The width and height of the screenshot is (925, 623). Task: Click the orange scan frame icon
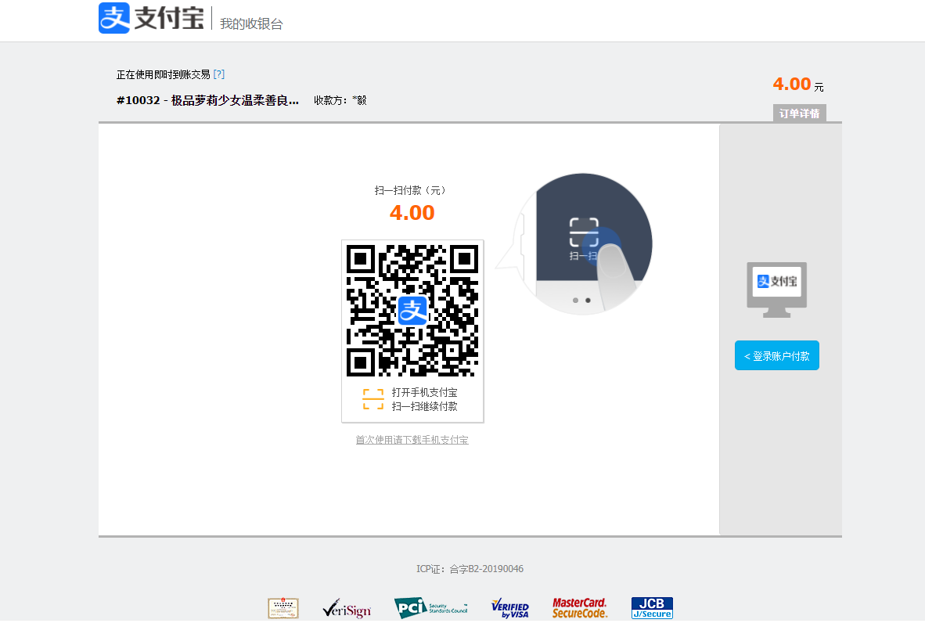click(373, 399)
